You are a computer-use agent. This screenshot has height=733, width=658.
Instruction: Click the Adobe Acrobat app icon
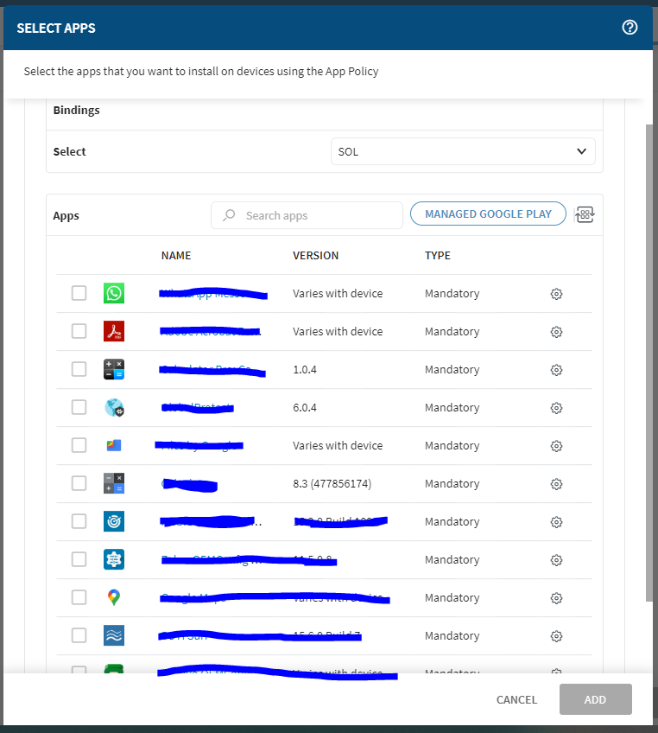click(x=114, y=331)
